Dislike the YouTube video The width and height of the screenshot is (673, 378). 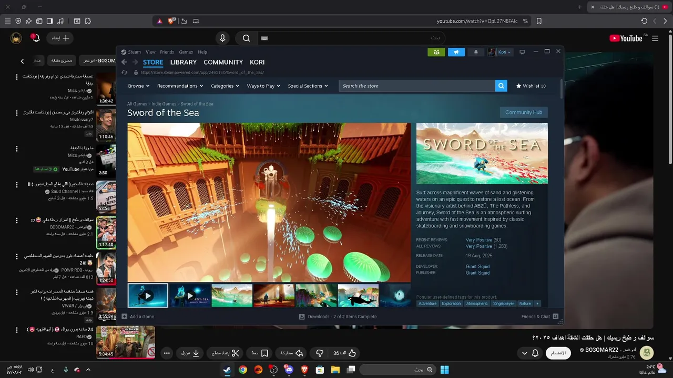click(x=320, y=353)
